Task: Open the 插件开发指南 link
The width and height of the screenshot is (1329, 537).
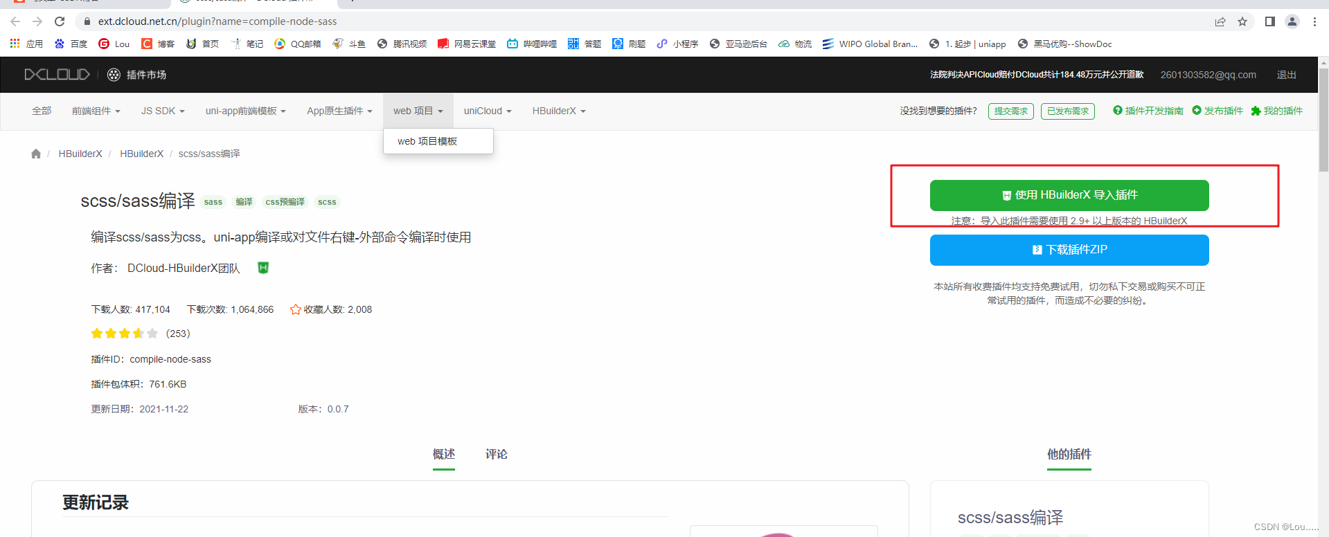Action: 1148,111
